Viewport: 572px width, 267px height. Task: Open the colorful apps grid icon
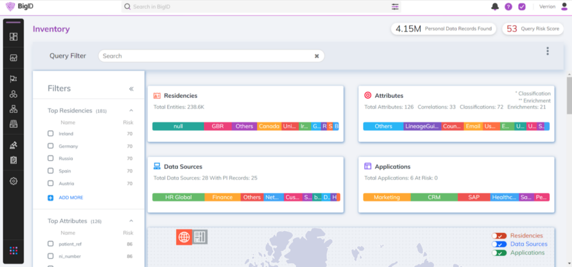[13, 250]
